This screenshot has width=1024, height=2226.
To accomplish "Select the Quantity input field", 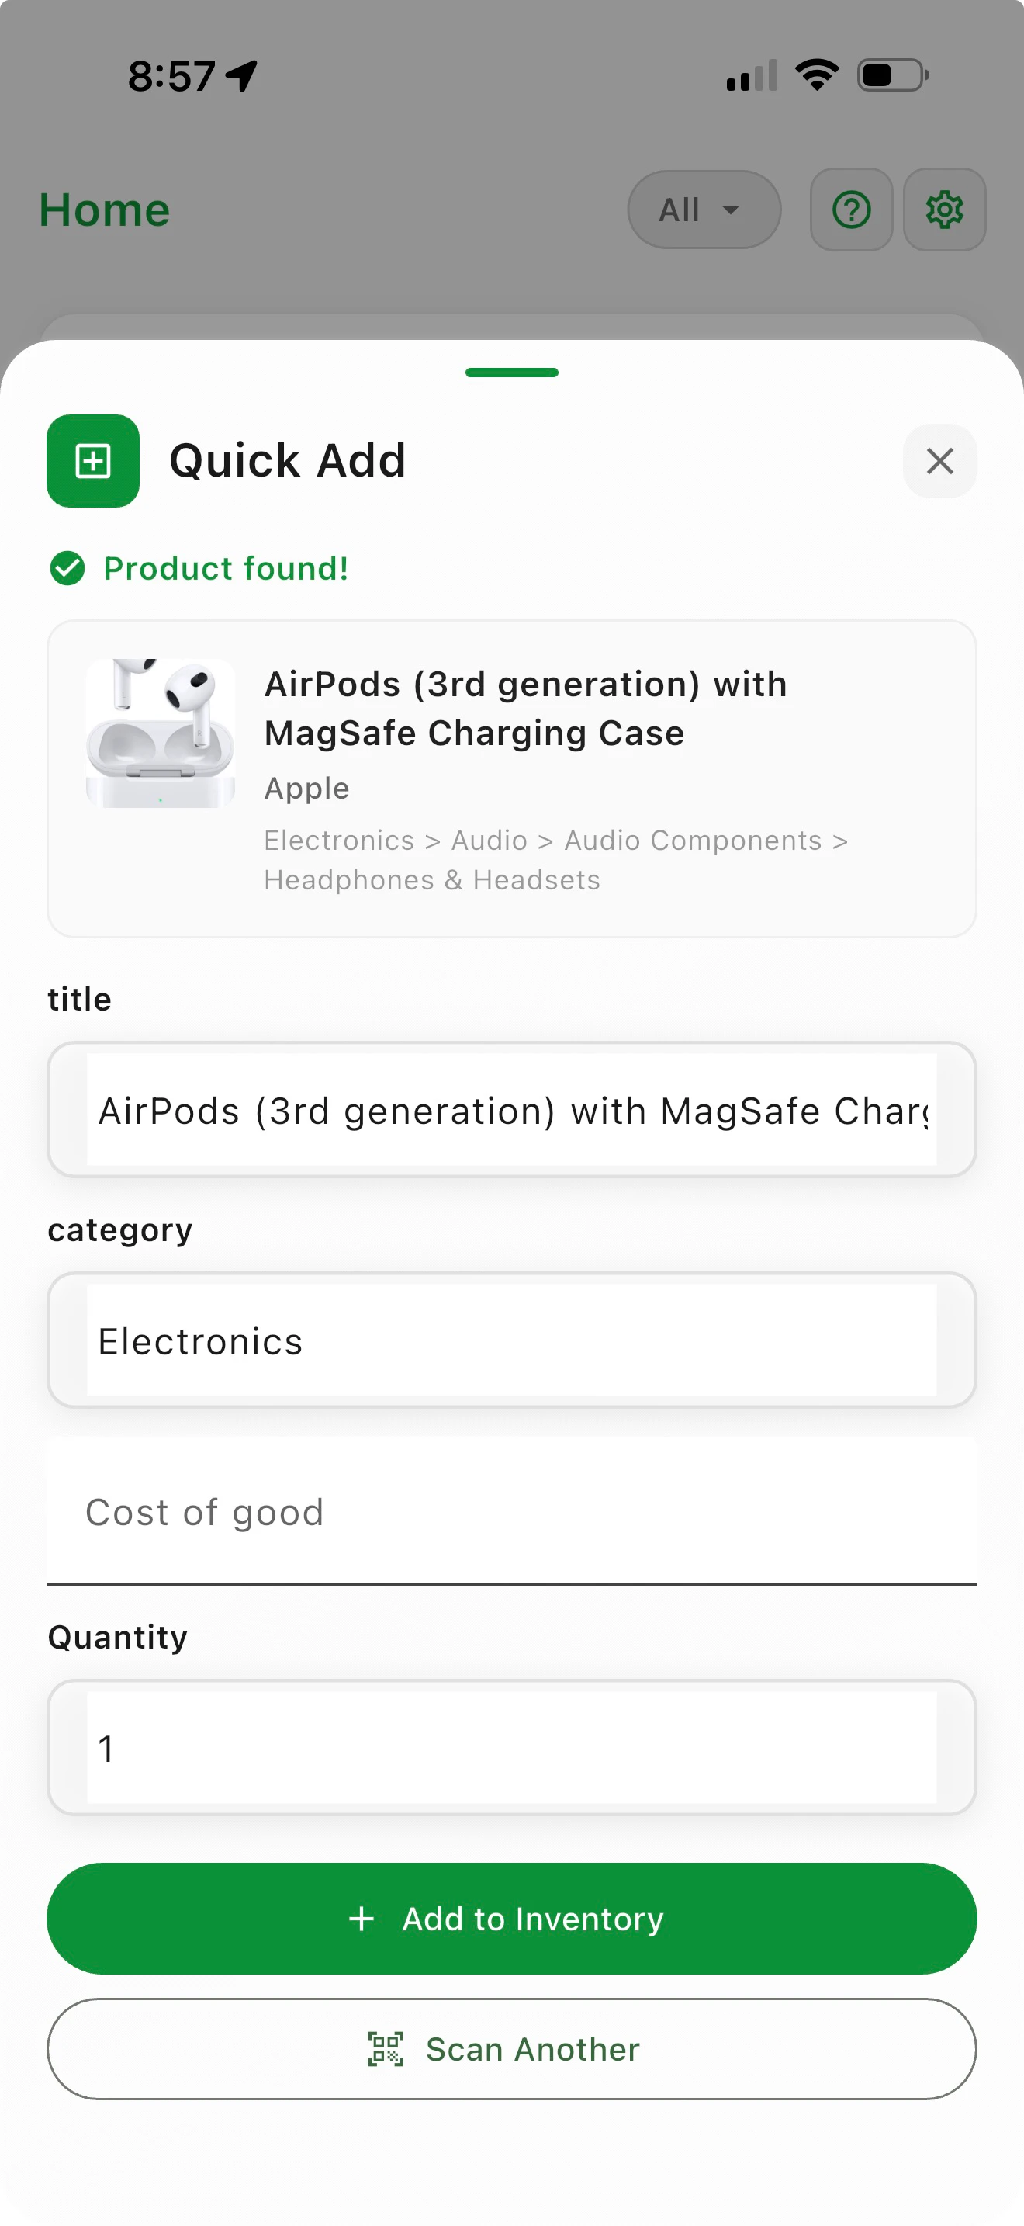I will click(x=512, y=1747).
